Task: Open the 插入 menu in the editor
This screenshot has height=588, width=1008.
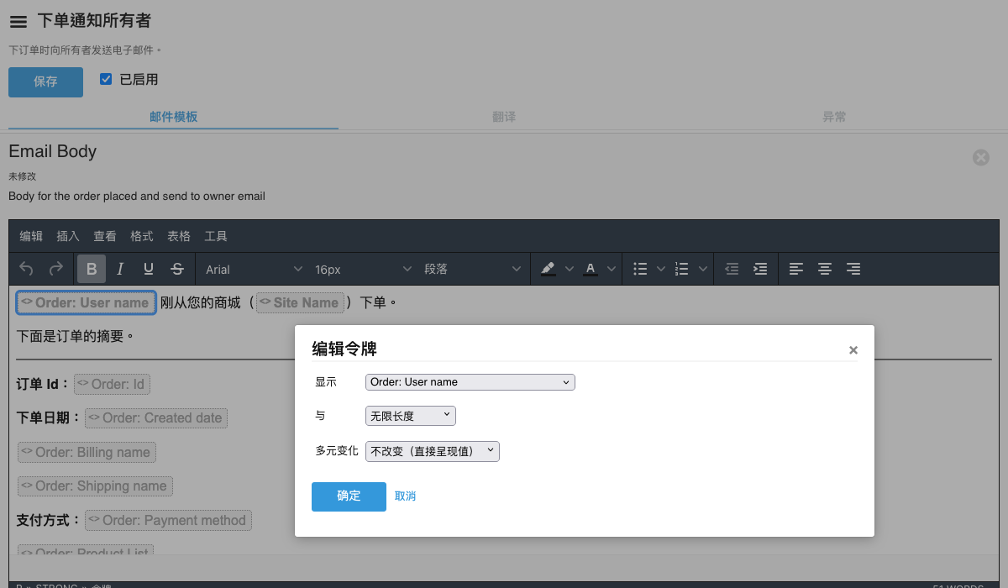Action: (68, 236)
